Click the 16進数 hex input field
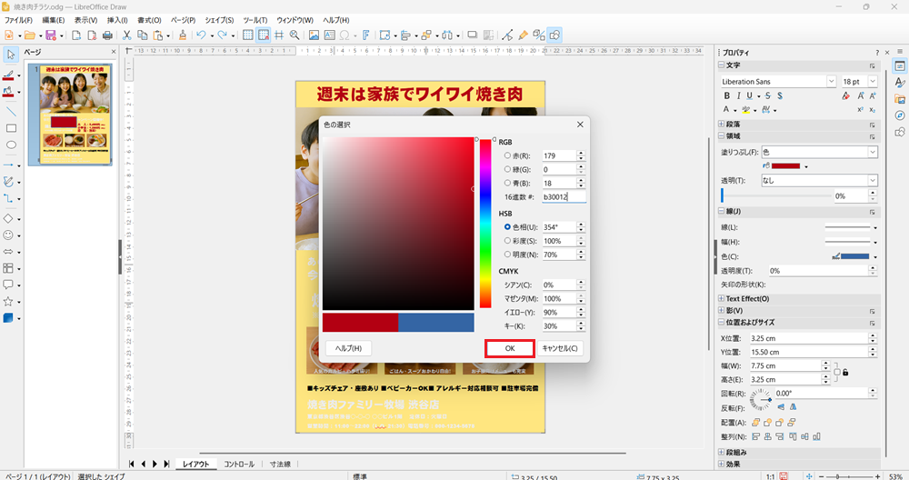 (564, 197)
